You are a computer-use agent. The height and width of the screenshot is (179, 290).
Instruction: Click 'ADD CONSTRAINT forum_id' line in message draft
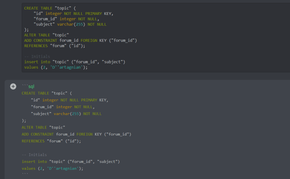click(x=76, y=134)
